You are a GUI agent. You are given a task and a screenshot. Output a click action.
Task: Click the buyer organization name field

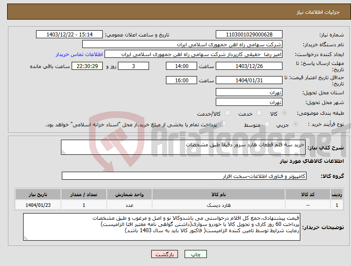[x=182, y=44]
